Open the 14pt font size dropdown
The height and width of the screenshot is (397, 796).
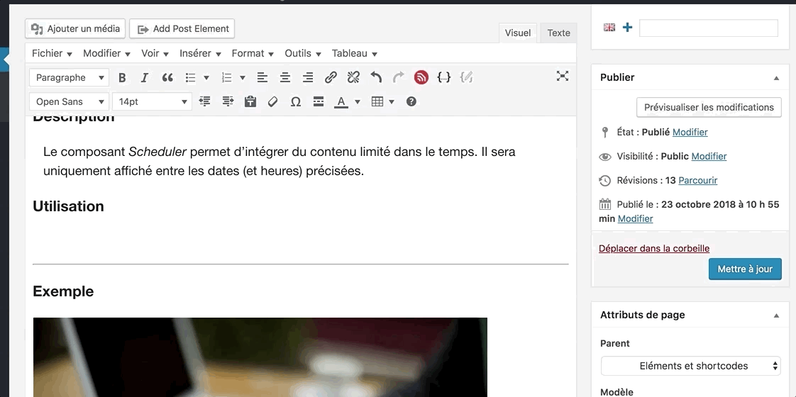click(153, 102)
